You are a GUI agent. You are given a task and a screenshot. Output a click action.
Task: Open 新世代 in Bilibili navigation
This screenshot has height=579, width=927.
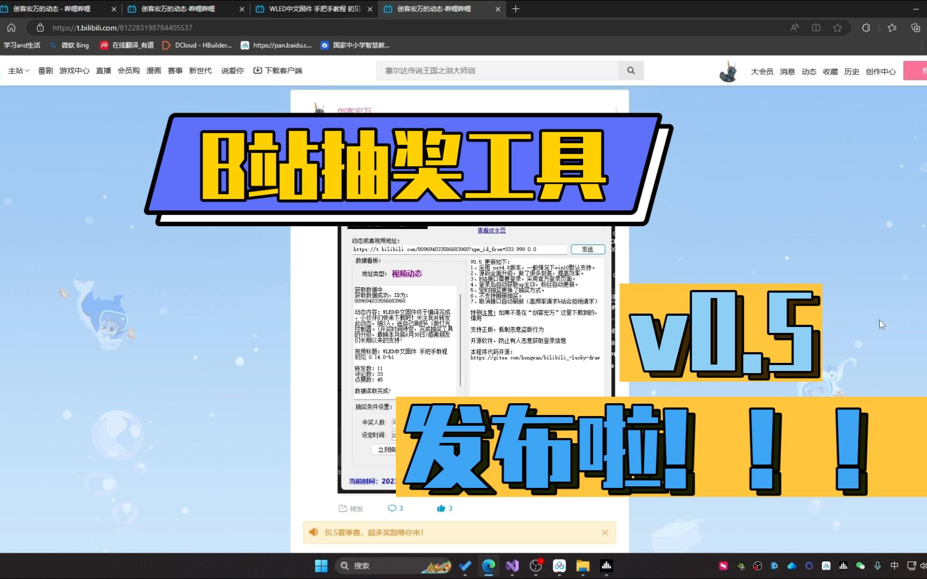tap(201, 71)
